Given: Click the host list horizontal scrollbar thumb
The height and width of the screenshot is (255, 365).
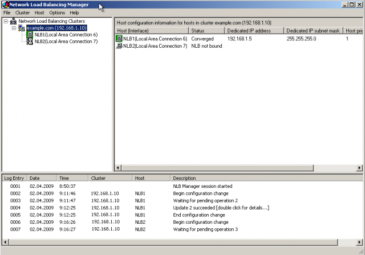Looking at the screenshot, I should coord(217,168).
